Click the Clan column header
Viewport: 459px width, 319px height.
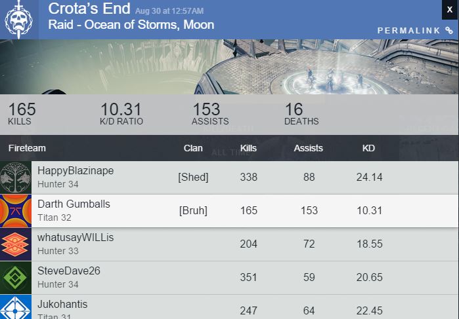coord(193,148)
